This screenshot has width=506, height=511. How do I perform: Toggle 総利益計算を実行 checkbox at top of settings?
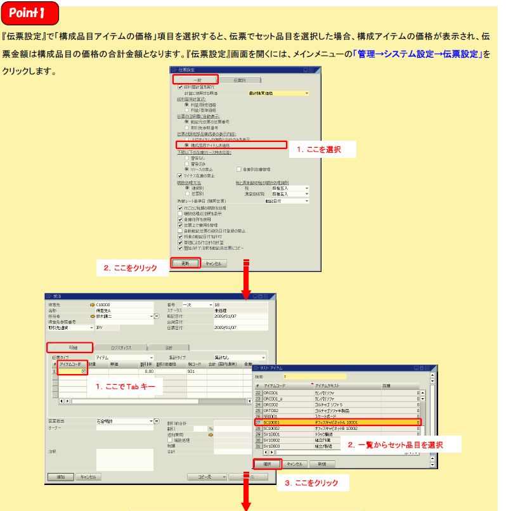[x=180, y=87]
